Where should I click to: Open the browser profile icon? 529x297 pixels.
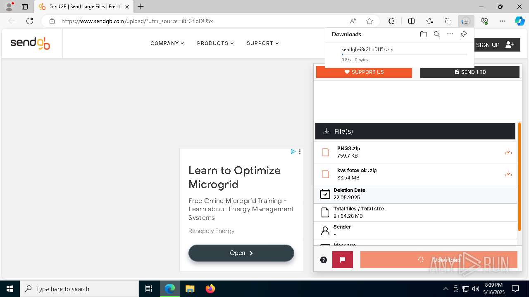pyautogui.click(x=9, y=7)
